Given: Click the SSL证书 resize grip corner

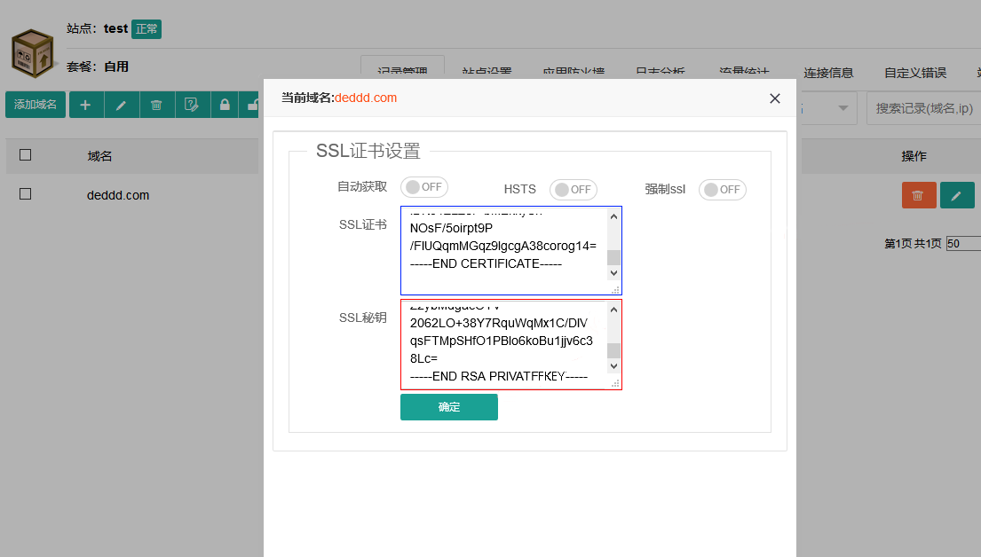Looking at the screenshot, I should pyautogui.click(x=615, y=290).
